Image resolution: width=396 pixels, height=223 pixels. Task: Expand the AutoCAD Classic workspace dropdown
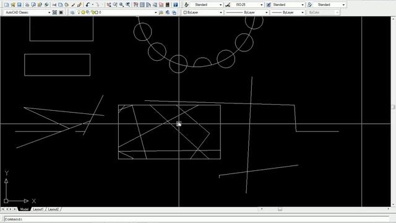(49, 12)
